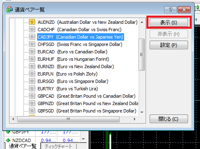This screenshot has height=149, width=200.
Task: Click the dialog title bar icon
Action: [x=9, y=9]
